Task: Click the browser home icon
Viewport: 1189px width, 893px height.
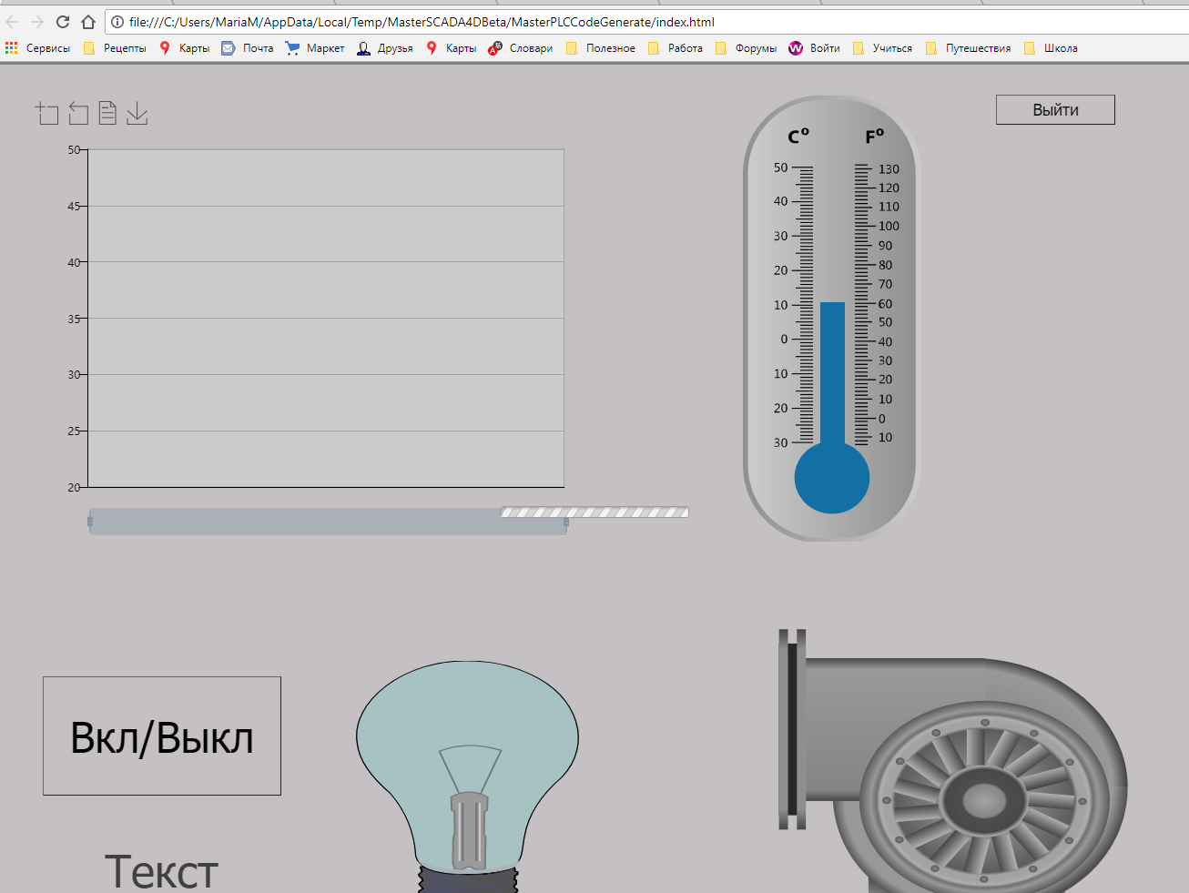Action: click(x=88, y=22)
